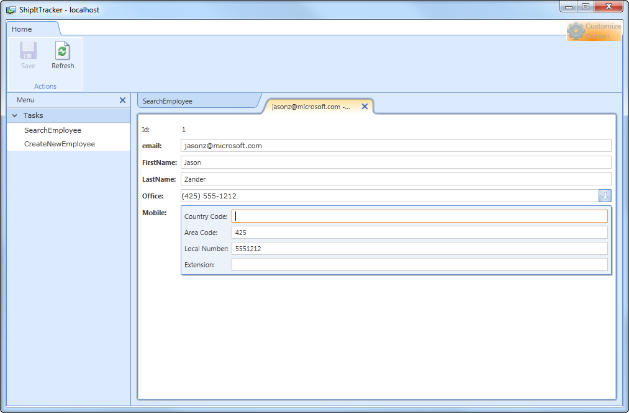Viewport: 629px width, 413px height.
Task: Select the jasonz@microsoft.com tab
Action: 310,106
